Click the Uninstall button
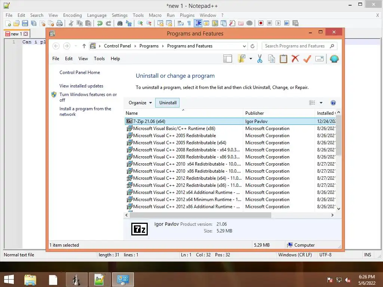The width and height of the screenshot is (383, 287). 168,103
